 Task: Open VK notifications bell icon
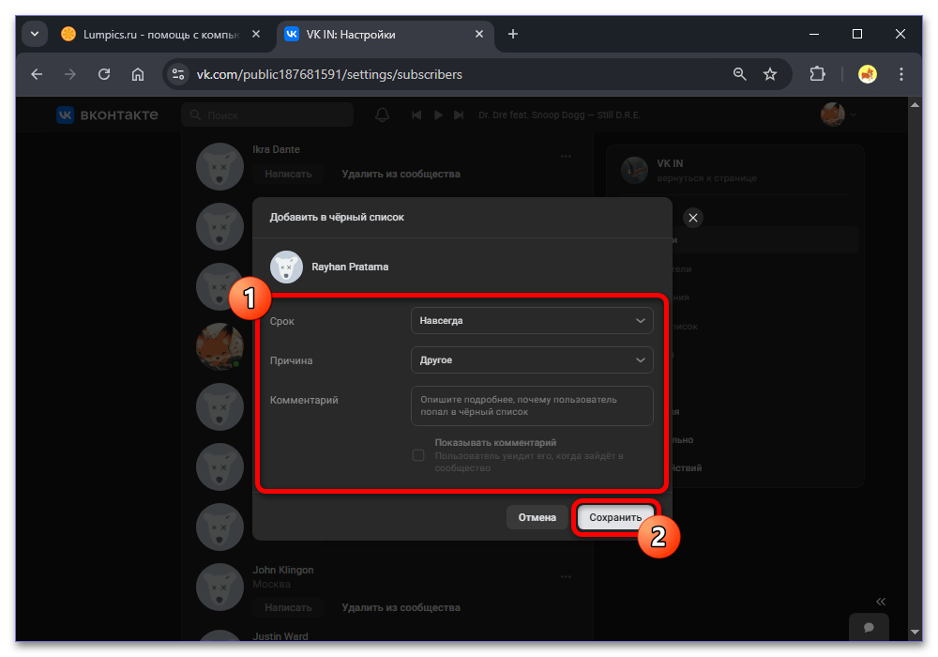click(383, 115)
